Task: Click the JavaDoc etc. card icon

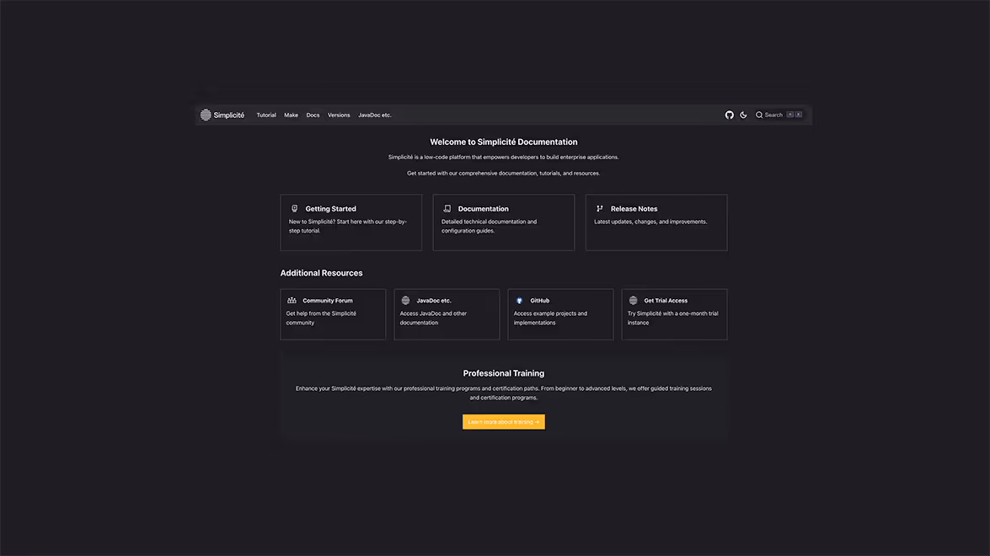Action: 406,301
